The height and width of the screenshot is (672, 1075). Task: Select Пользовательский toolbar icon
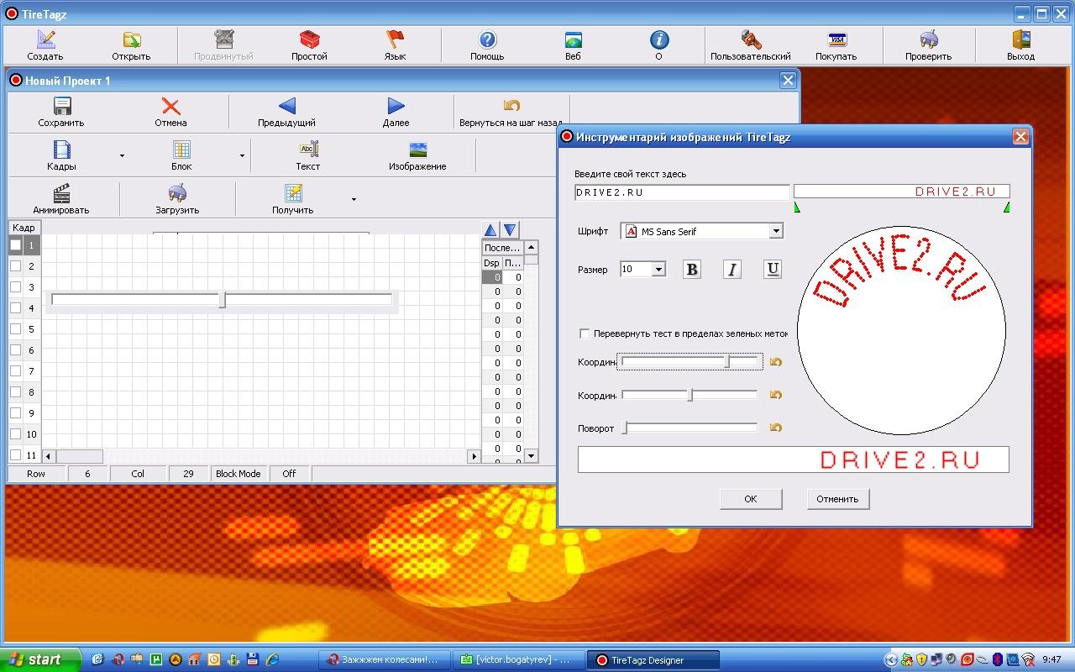[x=751, y=39]
